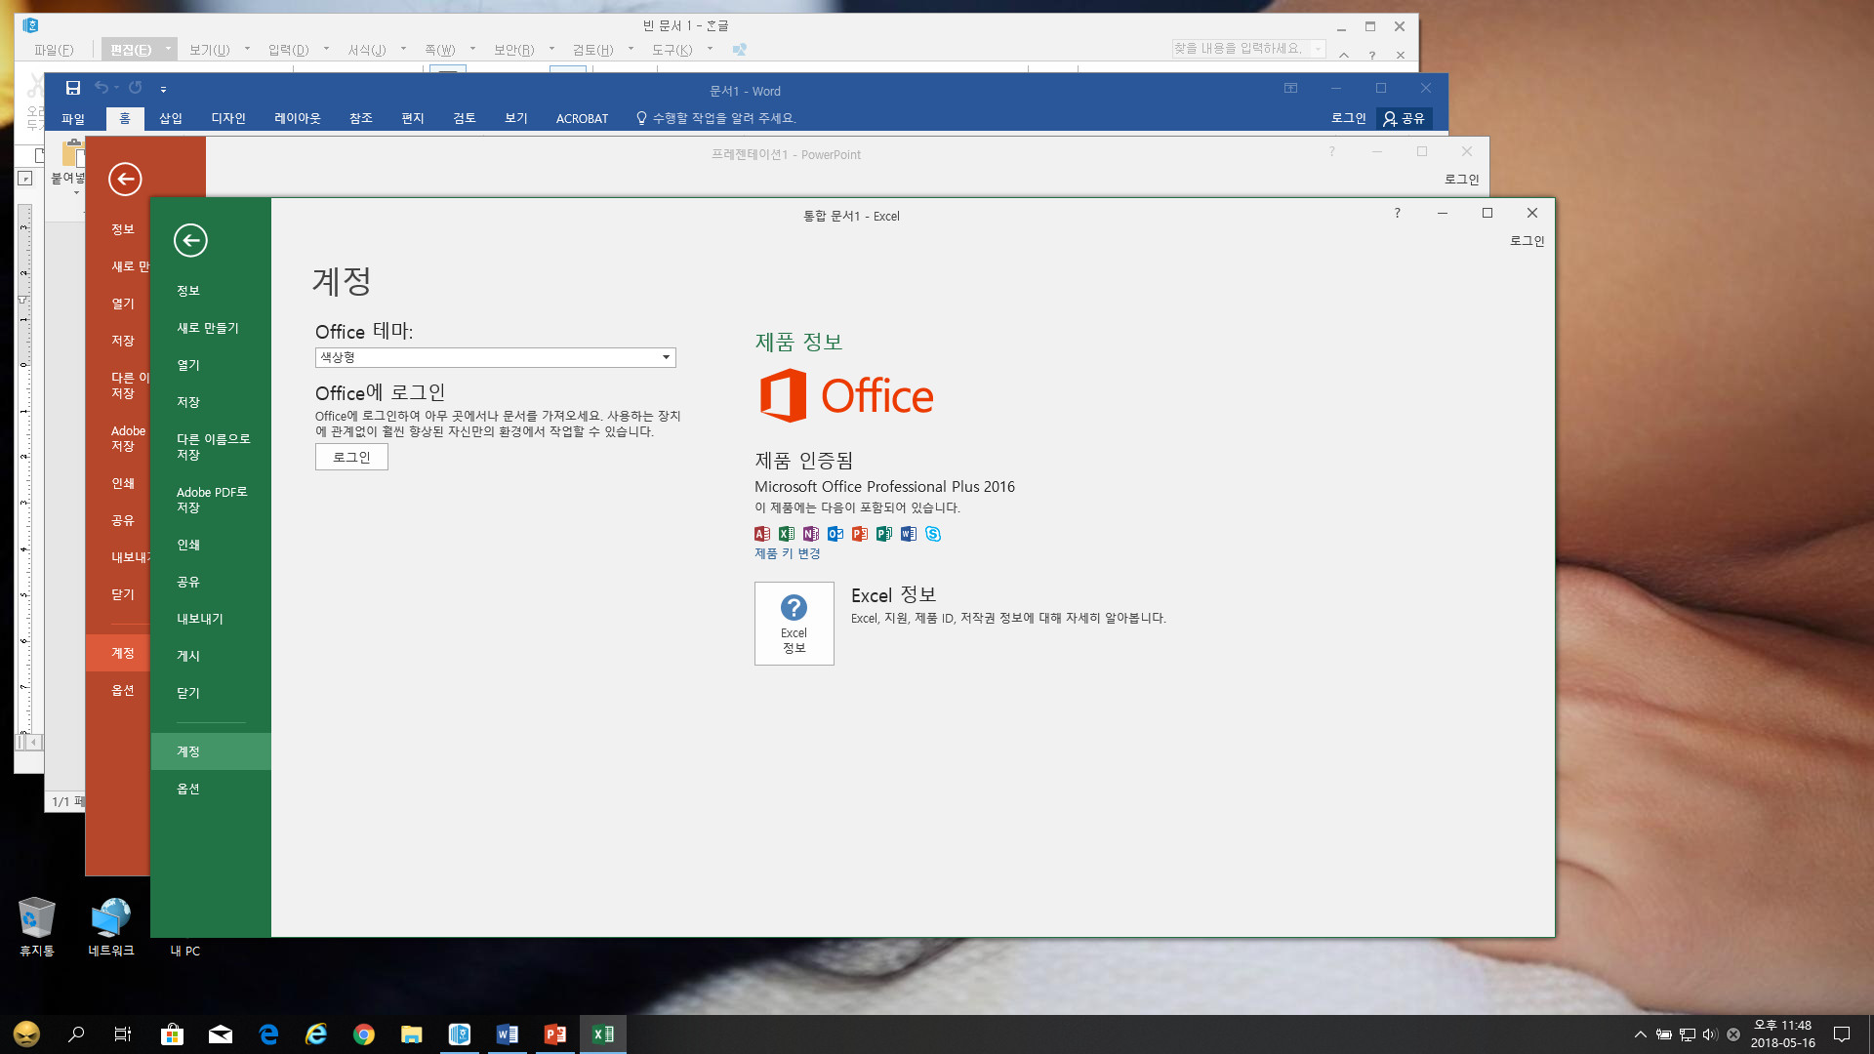Expand the 서식(J) menu arrow in Hangul
1874x1054 pixels.
tap(403, 49)
